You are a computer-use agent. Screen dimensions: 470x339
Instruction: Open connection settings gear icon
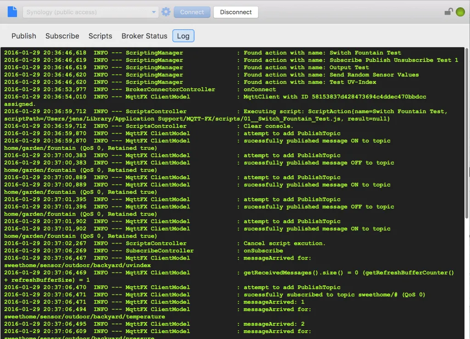point(166,12)
